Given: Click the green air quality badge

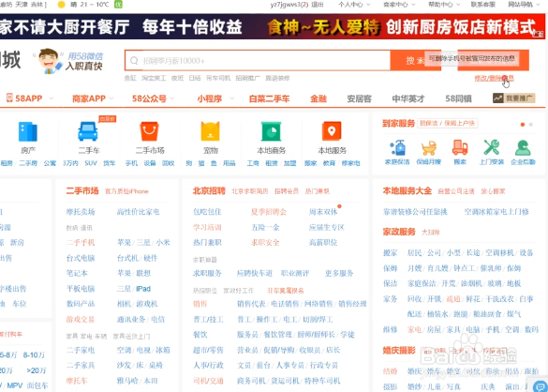Looking at the screenshot, I should (118, 5).
